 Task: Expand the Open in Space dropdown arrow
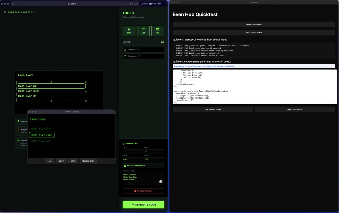point(164,4)
